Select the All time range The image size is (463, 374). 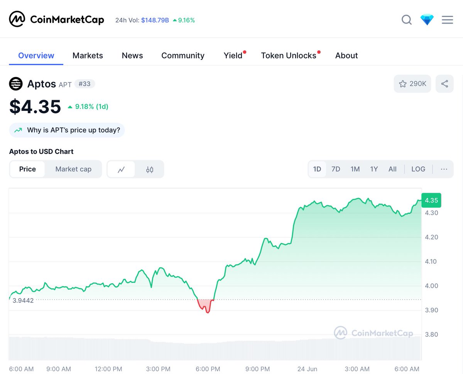[x=392, y=169]
